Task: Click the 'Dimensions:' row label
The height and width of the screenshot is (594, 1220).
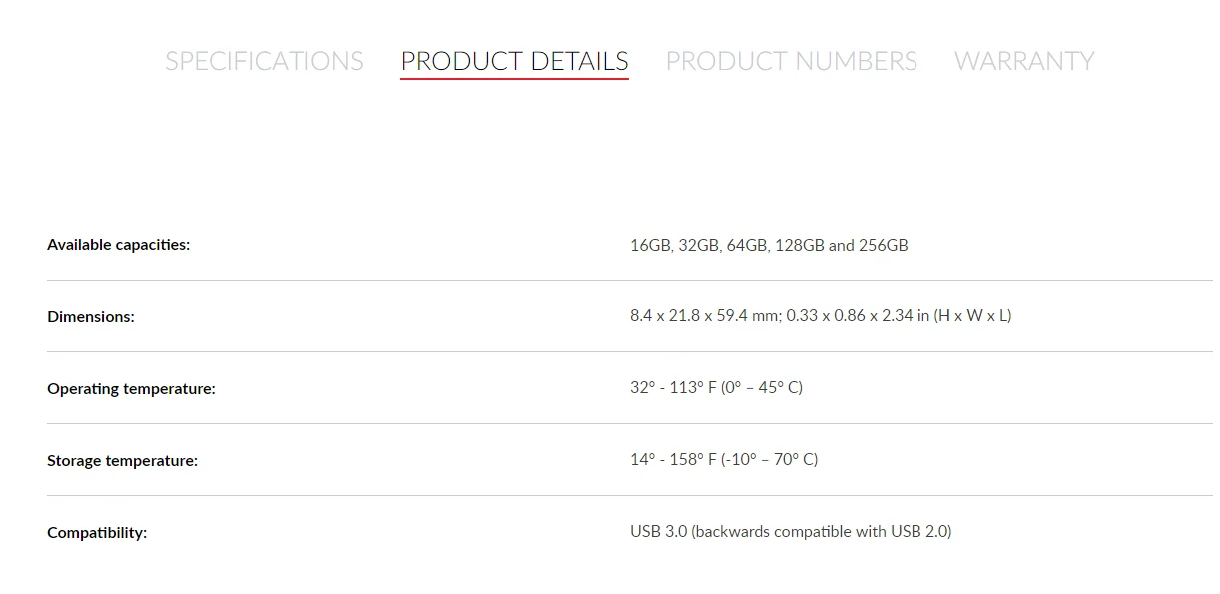Action: point(91,317)
